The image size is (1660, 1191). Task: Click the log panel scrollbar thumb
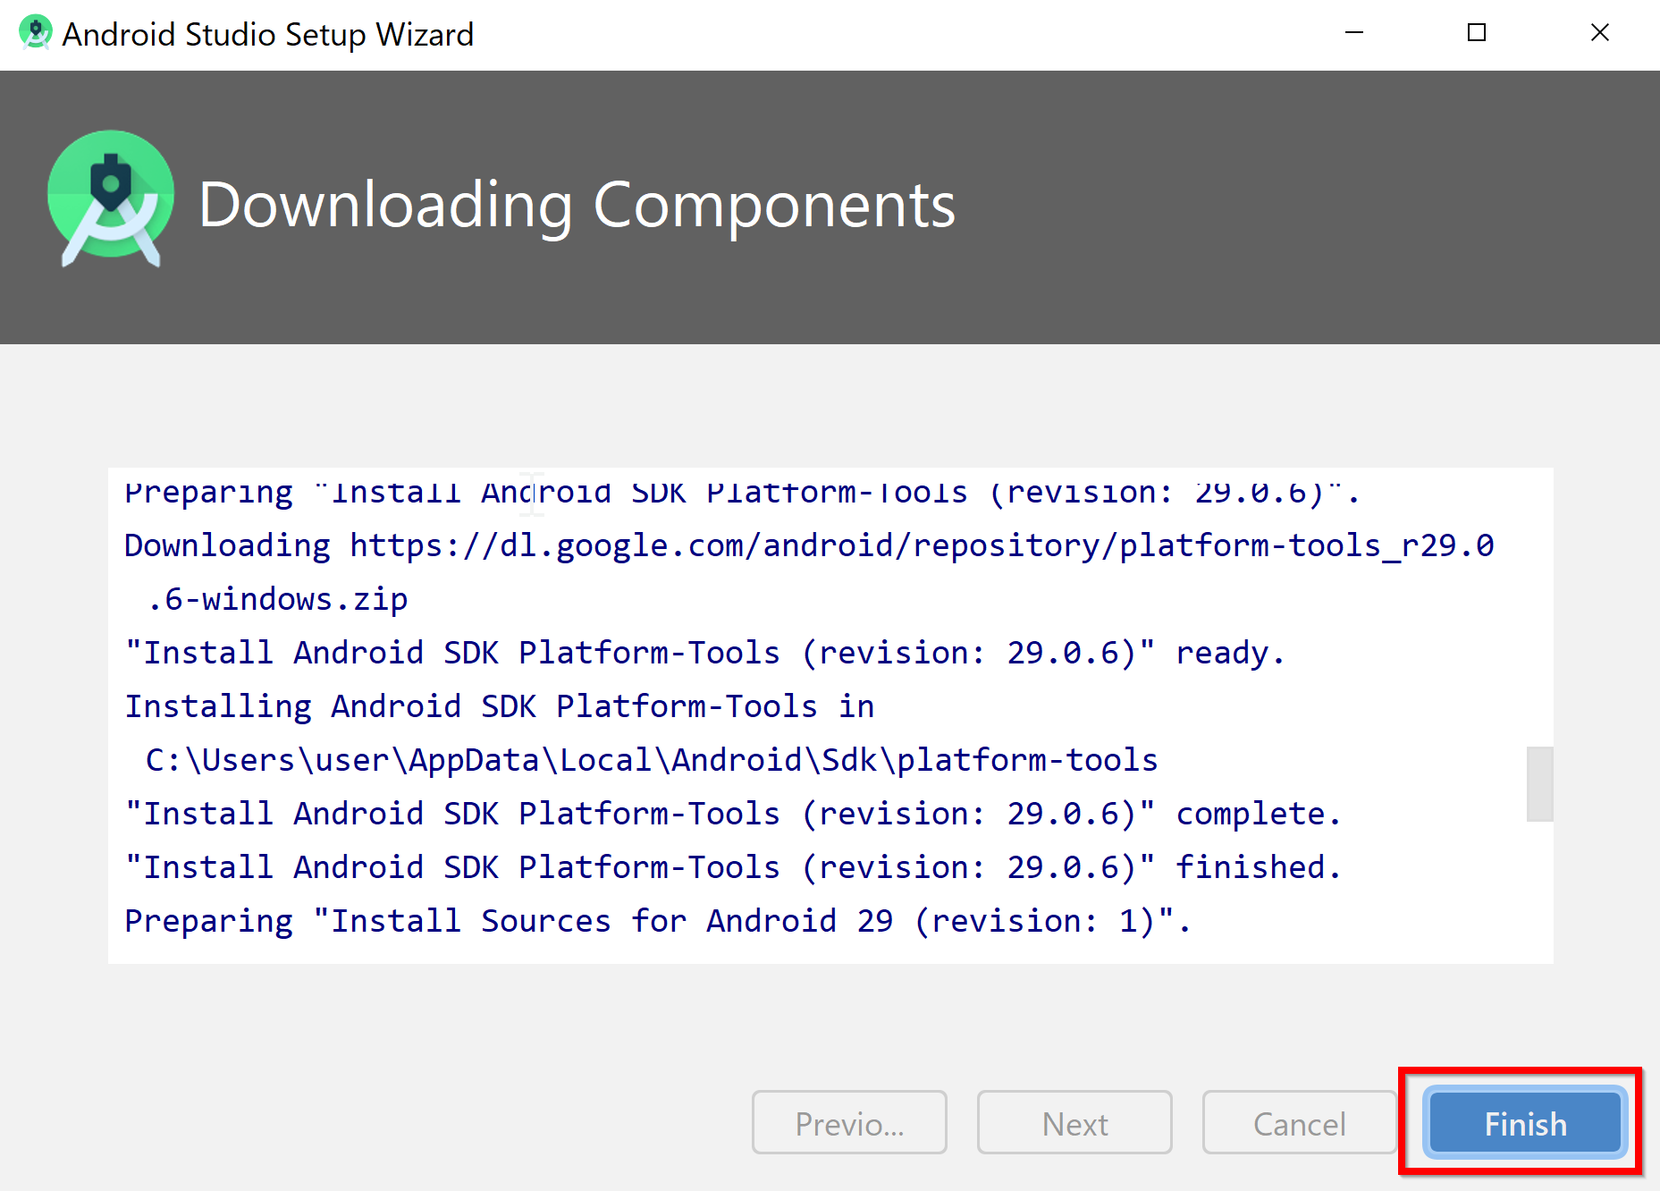[x=1539, y=783]
